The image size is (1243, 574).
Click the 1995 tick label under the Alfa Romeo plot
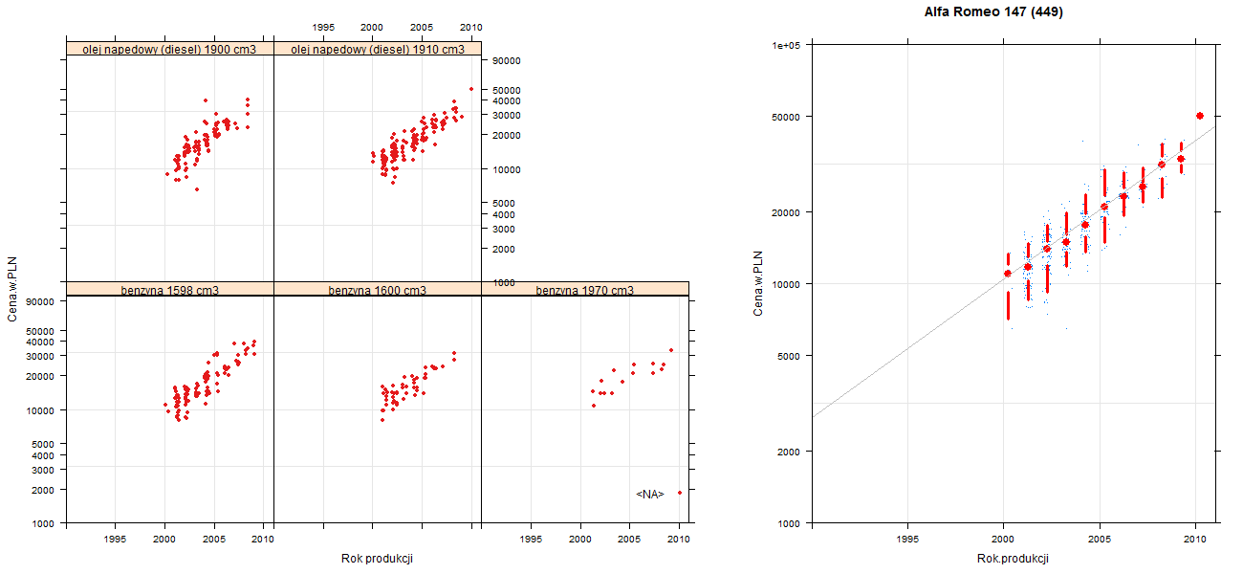tap(908, 541)
